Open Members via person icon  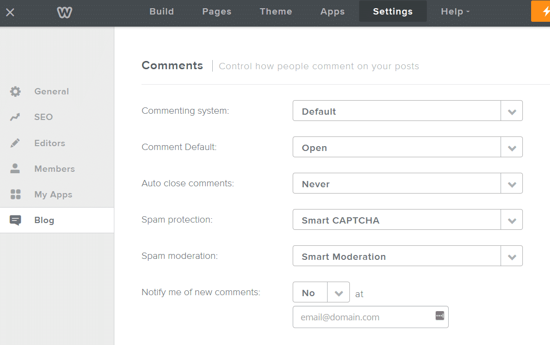tap(15, 168)
